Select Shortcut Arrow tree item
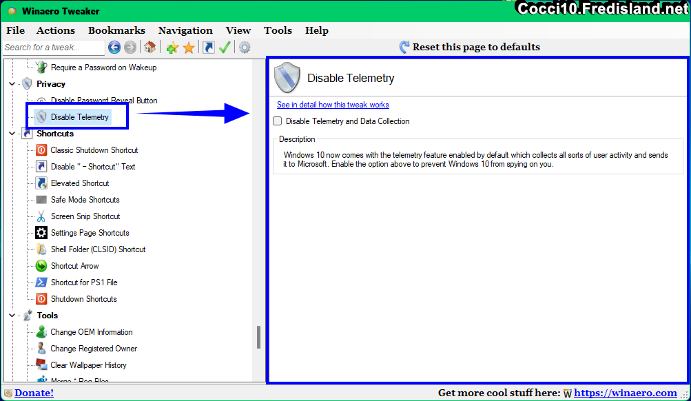 coord(74,266)
